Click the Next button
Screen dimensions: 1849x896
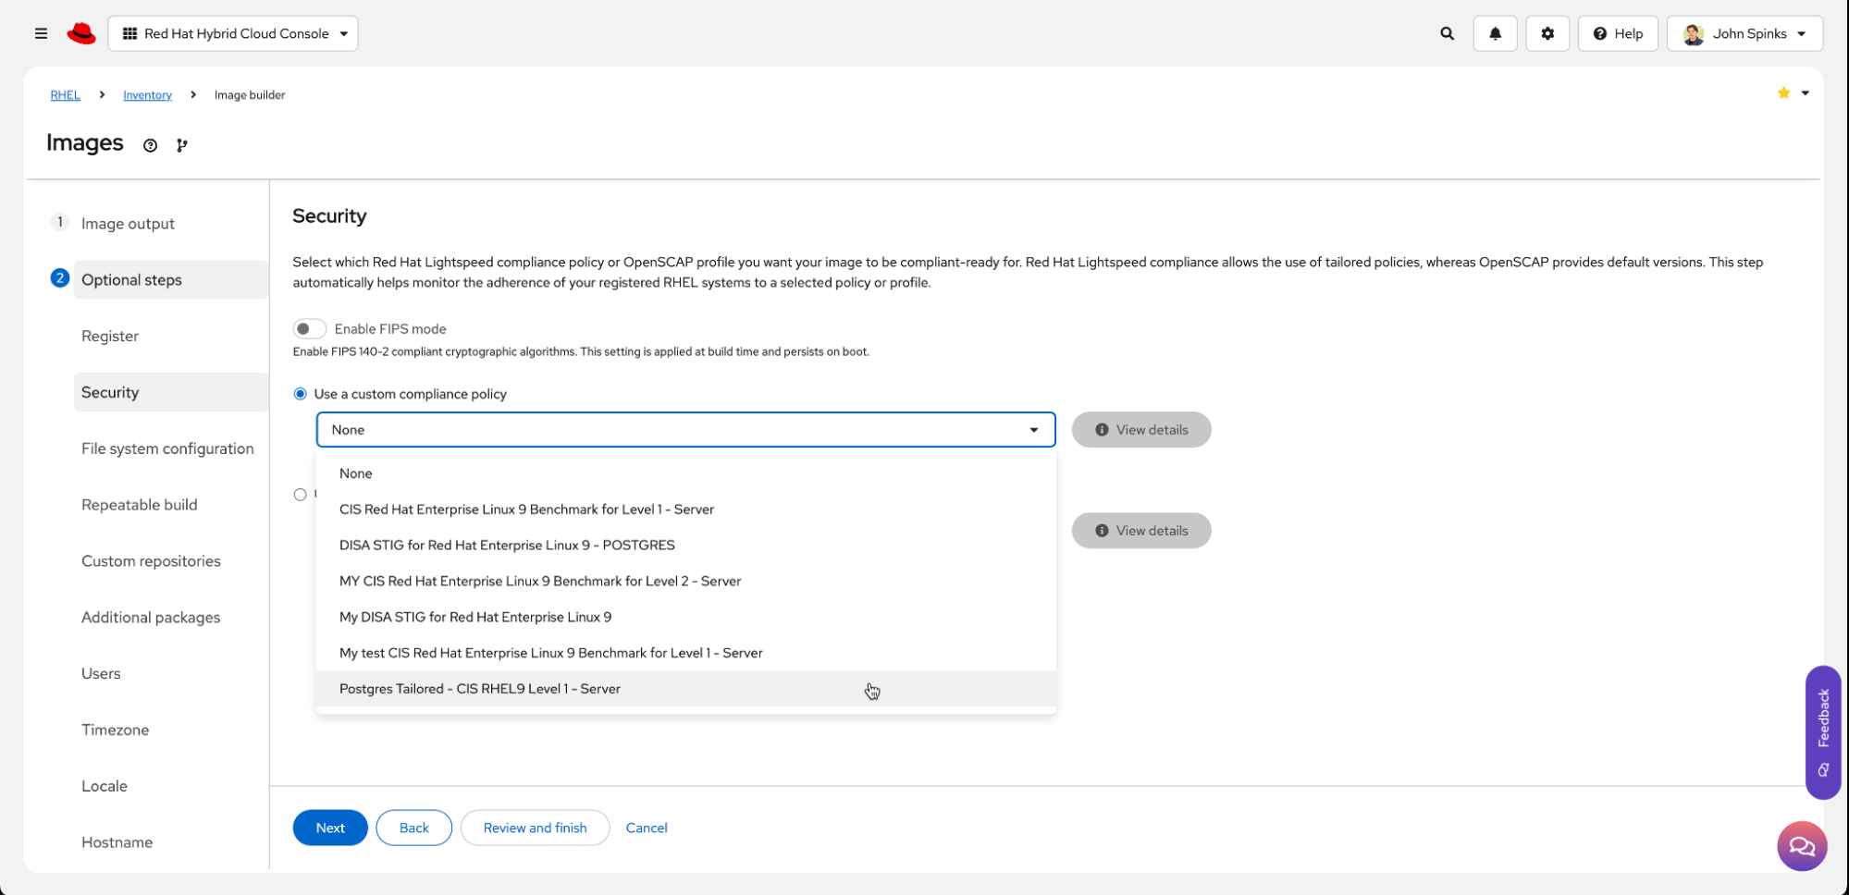[330, 828]
